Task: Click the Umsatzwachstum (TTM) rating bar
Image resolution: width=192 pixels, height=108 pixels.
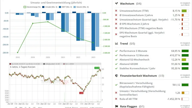Action: pyautogui.click(x=185, y=11)
